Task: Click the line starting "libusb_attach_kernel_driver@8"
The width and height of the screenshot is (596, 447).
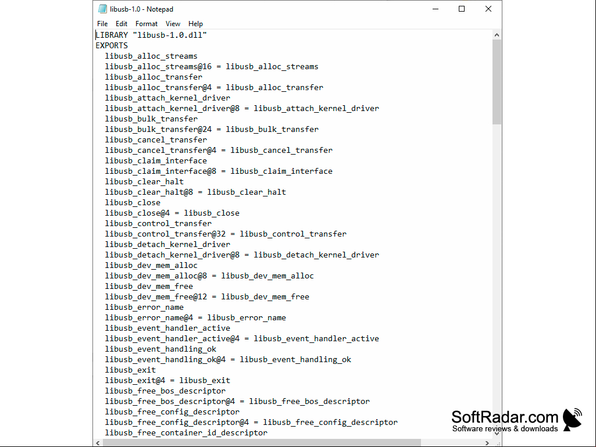Action: coord(242,108)
